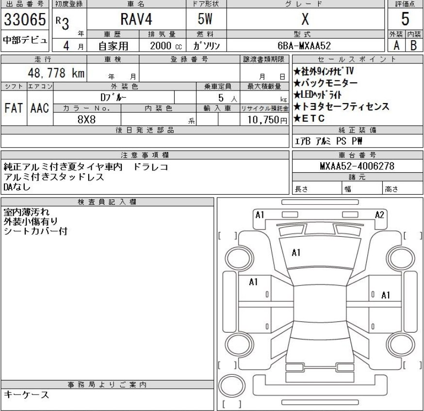Click the 譲渡書類期限 header
424x411 pixels.
coord(264,59)
